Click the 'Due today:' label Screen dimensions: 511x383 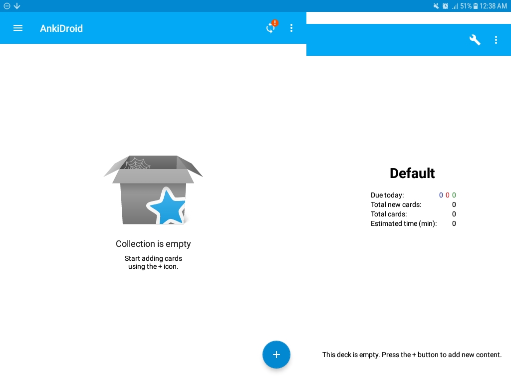pos(387,195)
